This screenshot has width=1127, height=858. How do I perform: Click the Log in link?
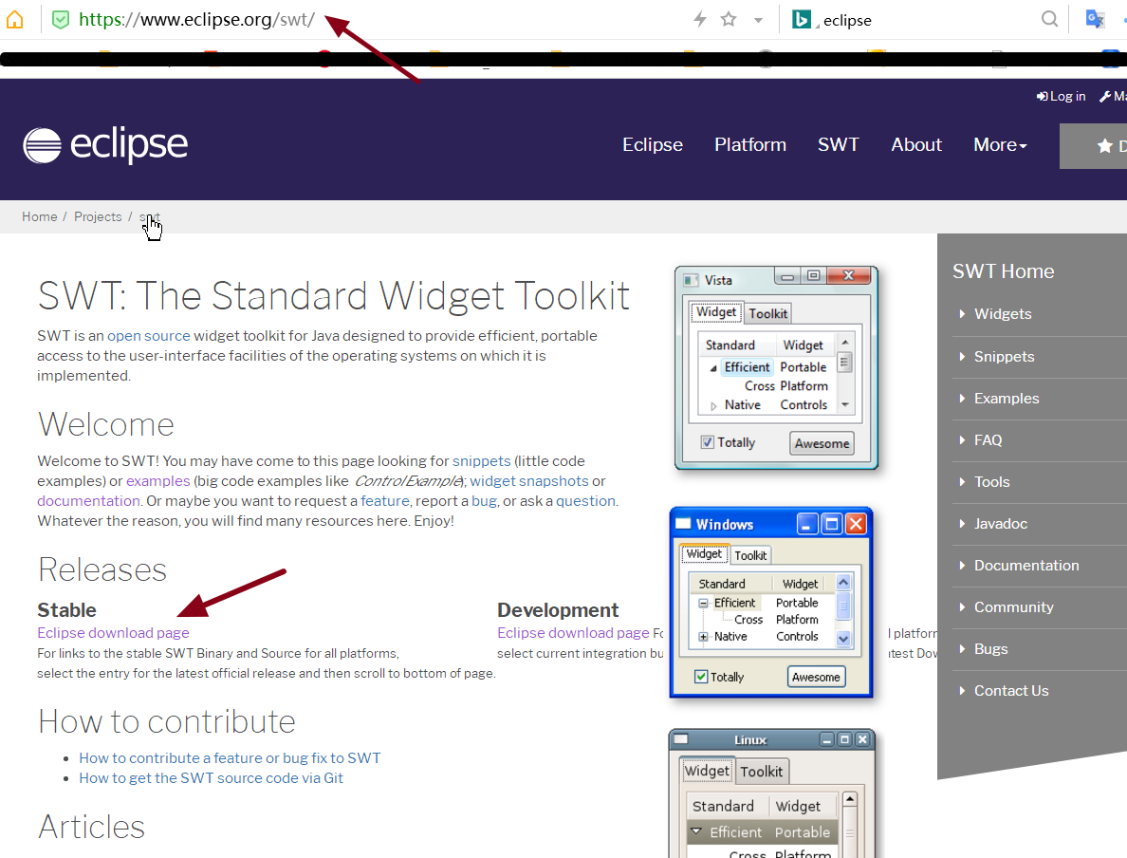coord(1061,97)
